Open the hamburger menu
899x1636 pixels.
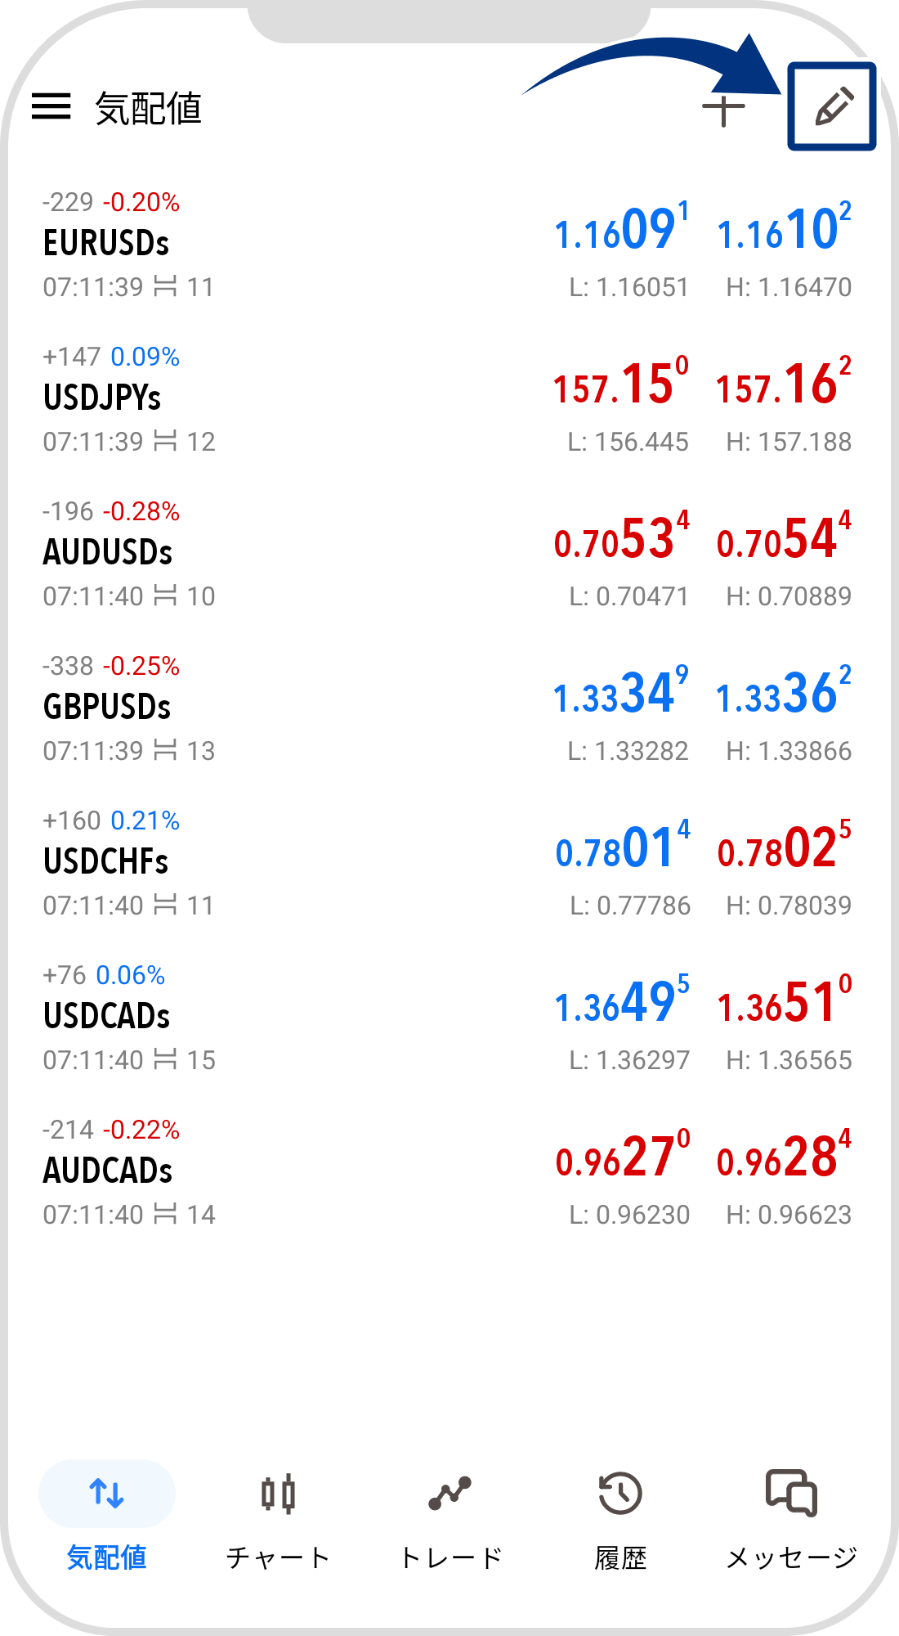pos(51,106)
